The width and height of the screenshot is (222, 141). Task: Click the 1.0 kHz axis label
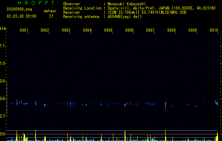click(x=3, y=63)
